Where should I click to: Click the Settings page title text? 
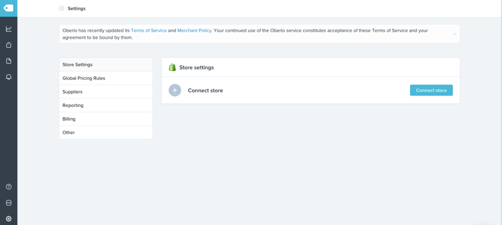click(76, 9)
